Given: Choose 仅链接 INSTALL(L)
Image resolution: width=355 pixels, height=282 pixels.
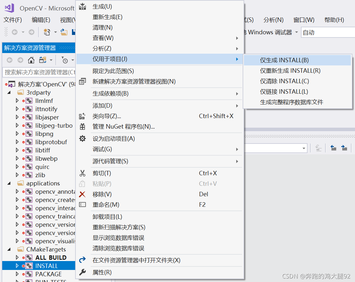Looking at the screenshot, I should click(x=297, y=92).
